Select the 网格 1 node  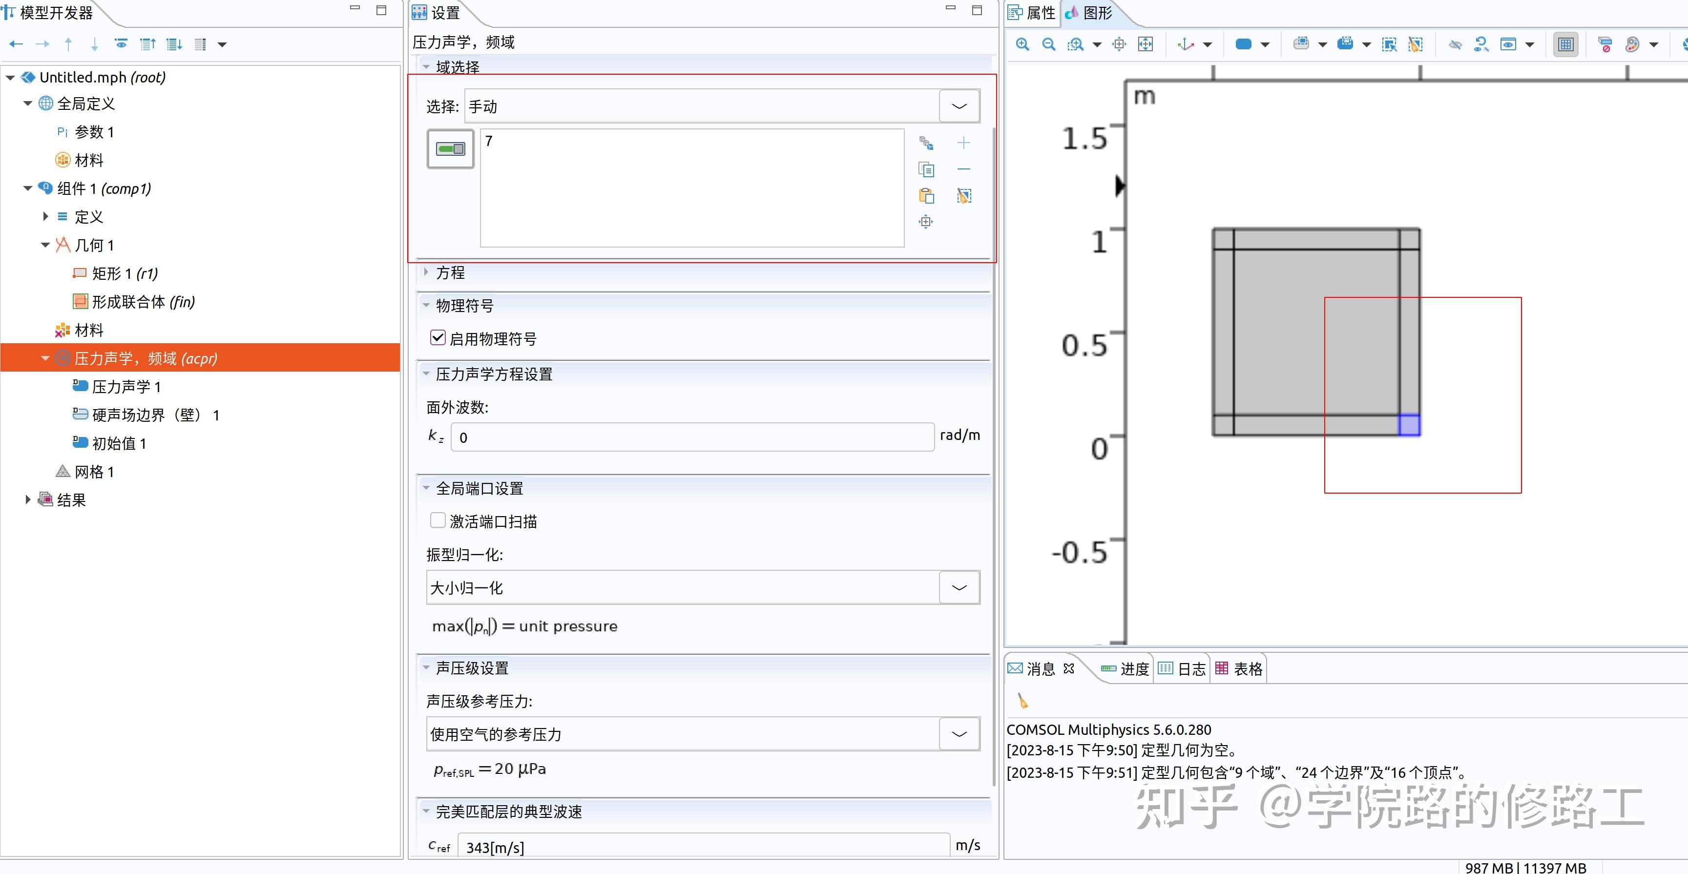[85, 472]
